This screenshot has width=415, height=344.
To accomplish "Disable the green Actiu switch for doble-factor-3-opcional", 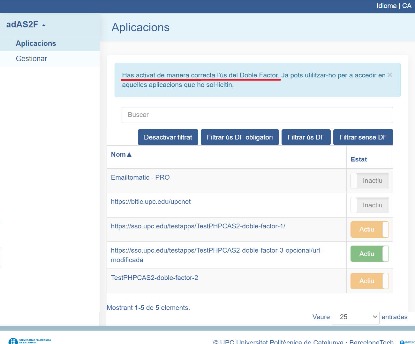I will pyautogui.click(x=369, y=254).
